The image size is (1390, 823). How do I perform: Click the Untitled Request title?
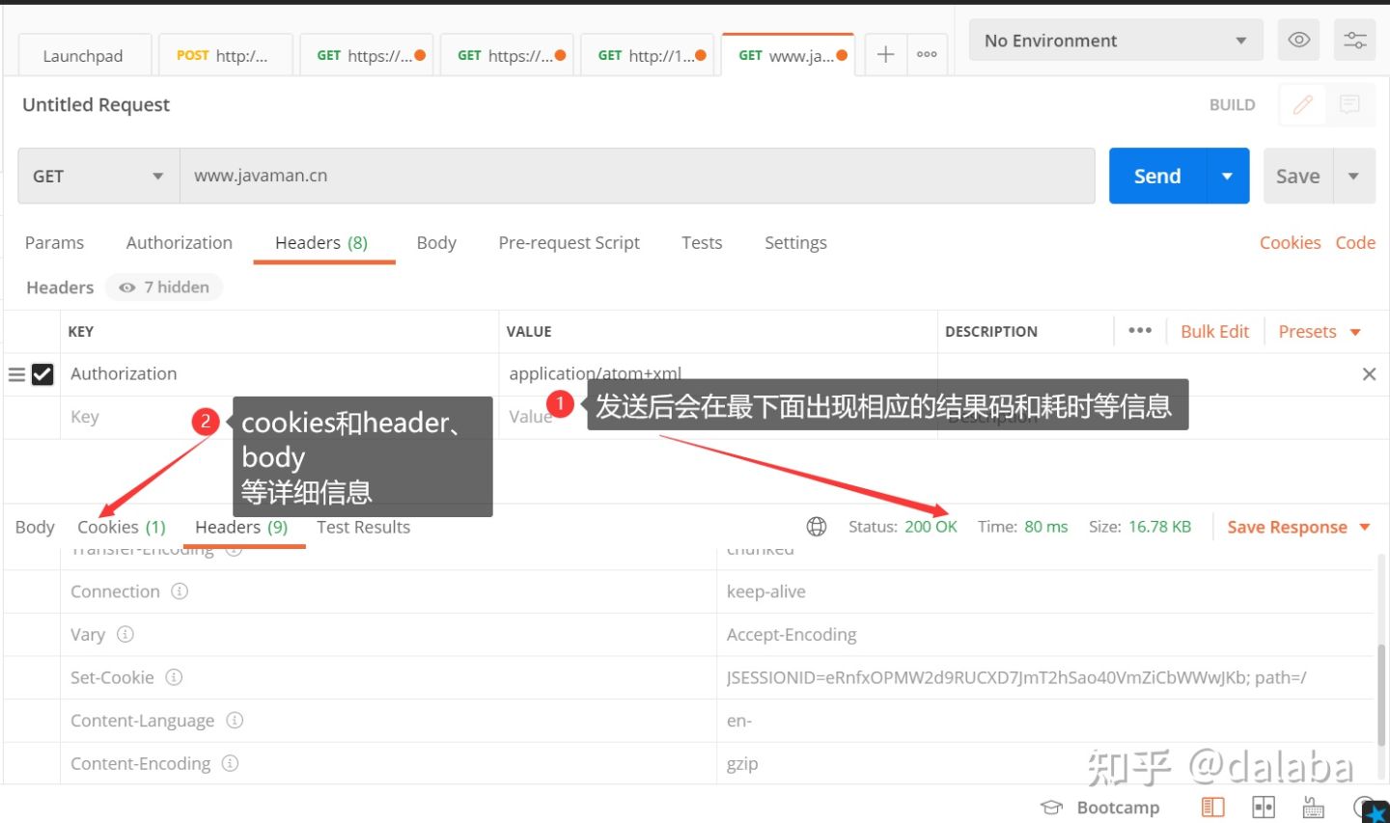[96, 104]
